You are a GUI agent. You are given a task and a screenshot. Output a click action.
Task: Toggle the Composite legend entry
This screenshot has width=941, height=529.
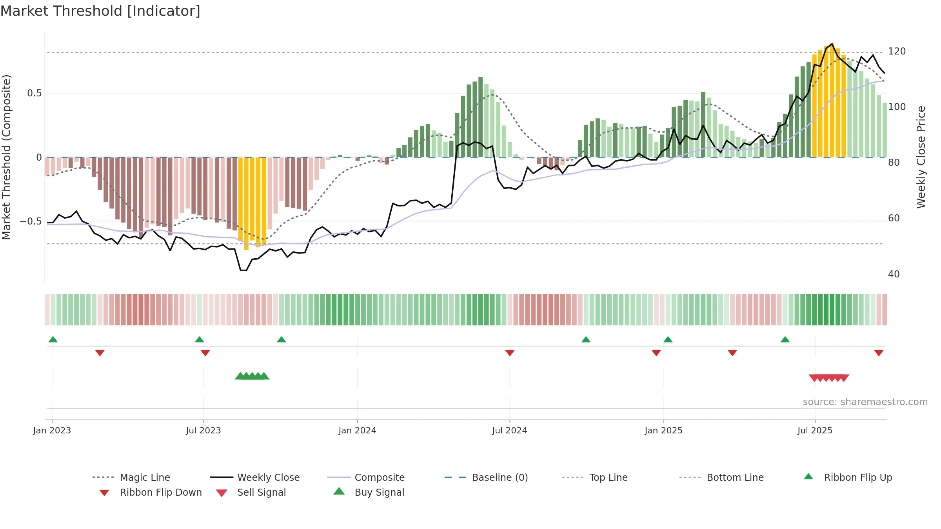366,477
